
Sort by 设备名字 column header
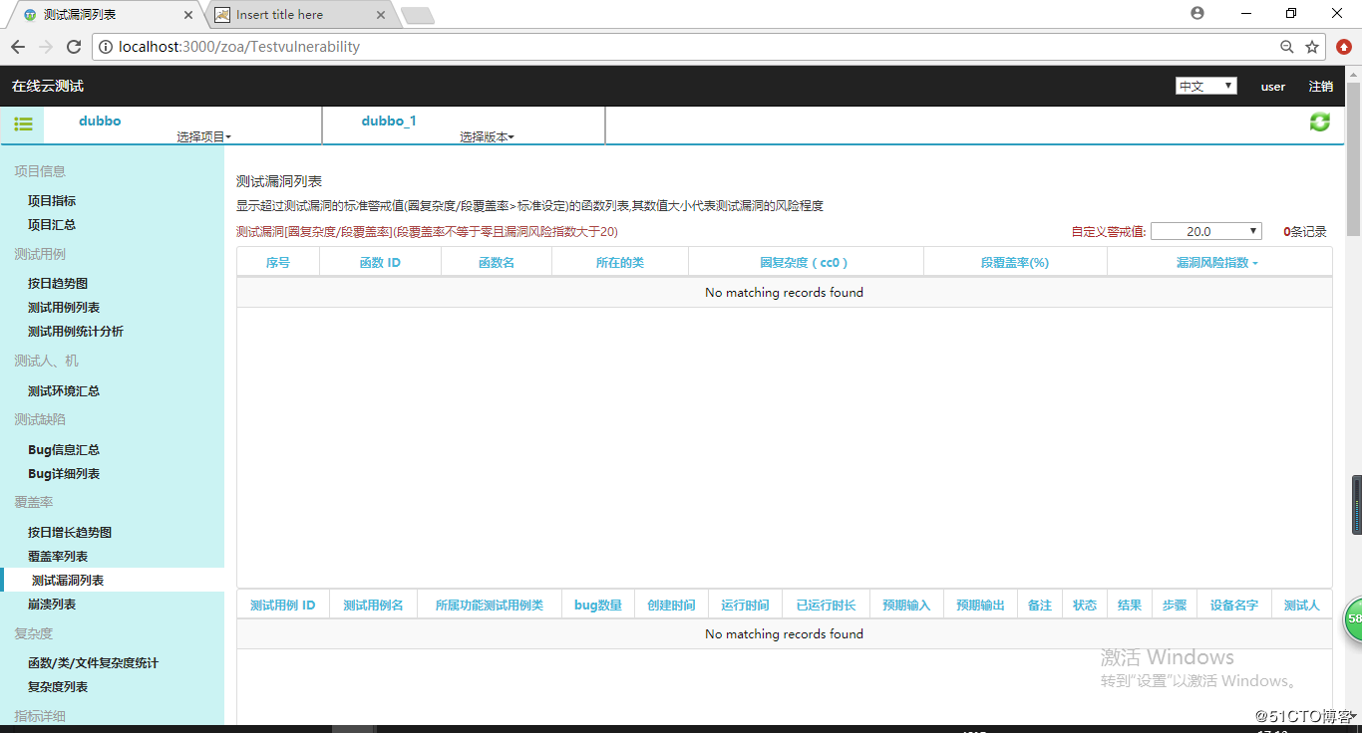click(1234, 606)
